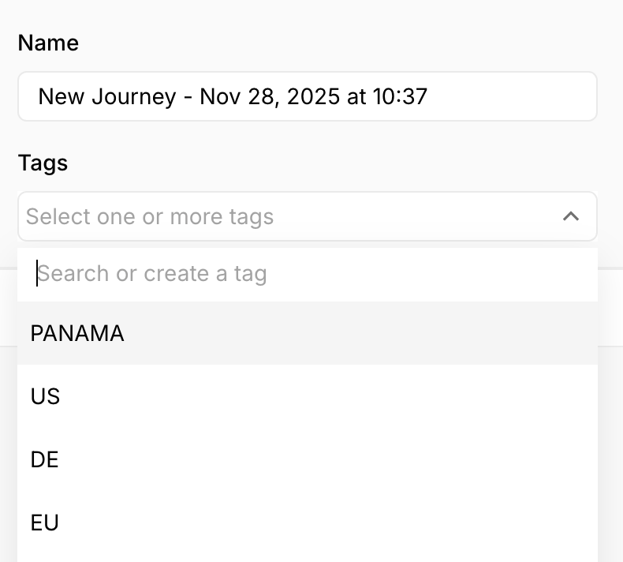
Task: Select the PANAMA tag option
Action: (77, 333)
